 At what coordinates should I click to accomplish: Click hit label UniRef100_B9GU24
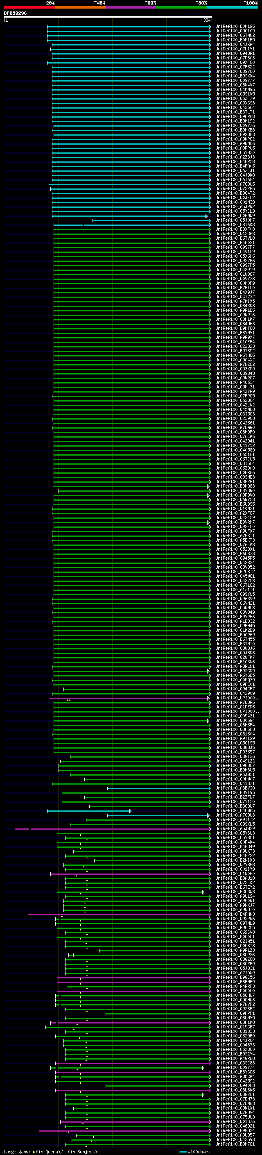[235, 1130]
